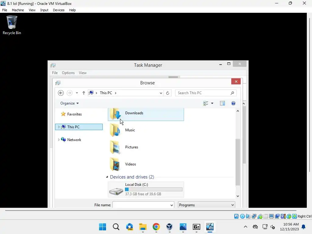
Task: Click VirtualBox hard disk activity indicator
Action: coord(236,216)
